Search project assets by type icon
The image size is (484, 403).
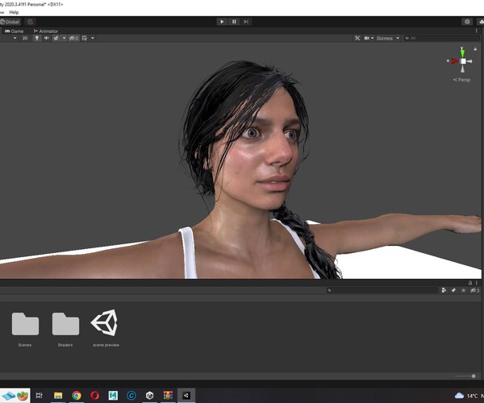(x=444, y=290)
